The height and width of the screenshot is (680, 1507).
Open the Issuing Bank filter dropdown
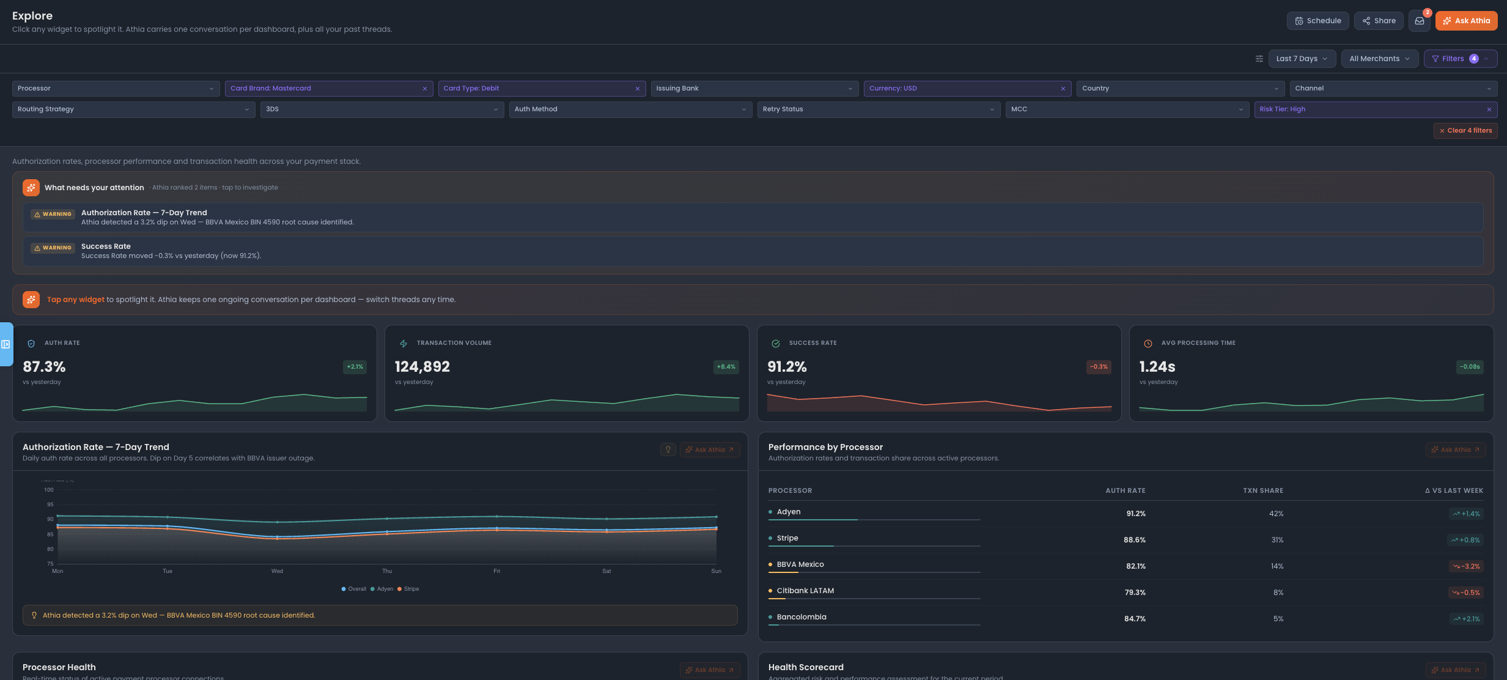click(754, 89)
